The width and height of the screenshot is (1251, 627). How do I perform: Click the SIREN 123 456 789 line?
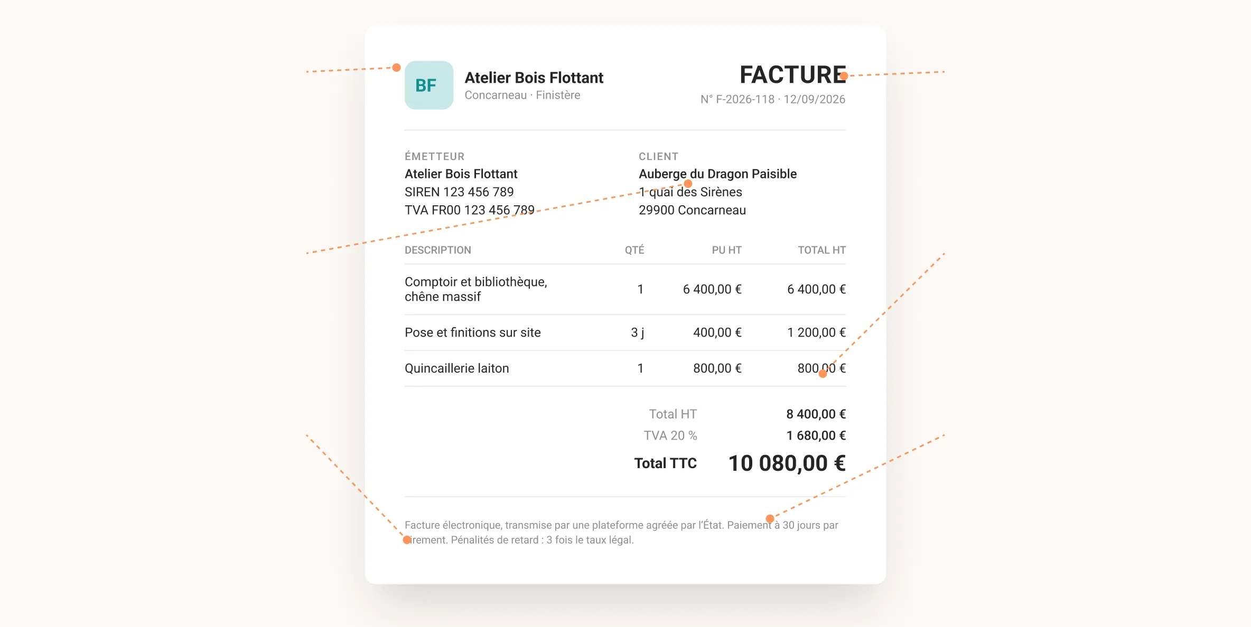pyautogui.click(x=459, y=192)
